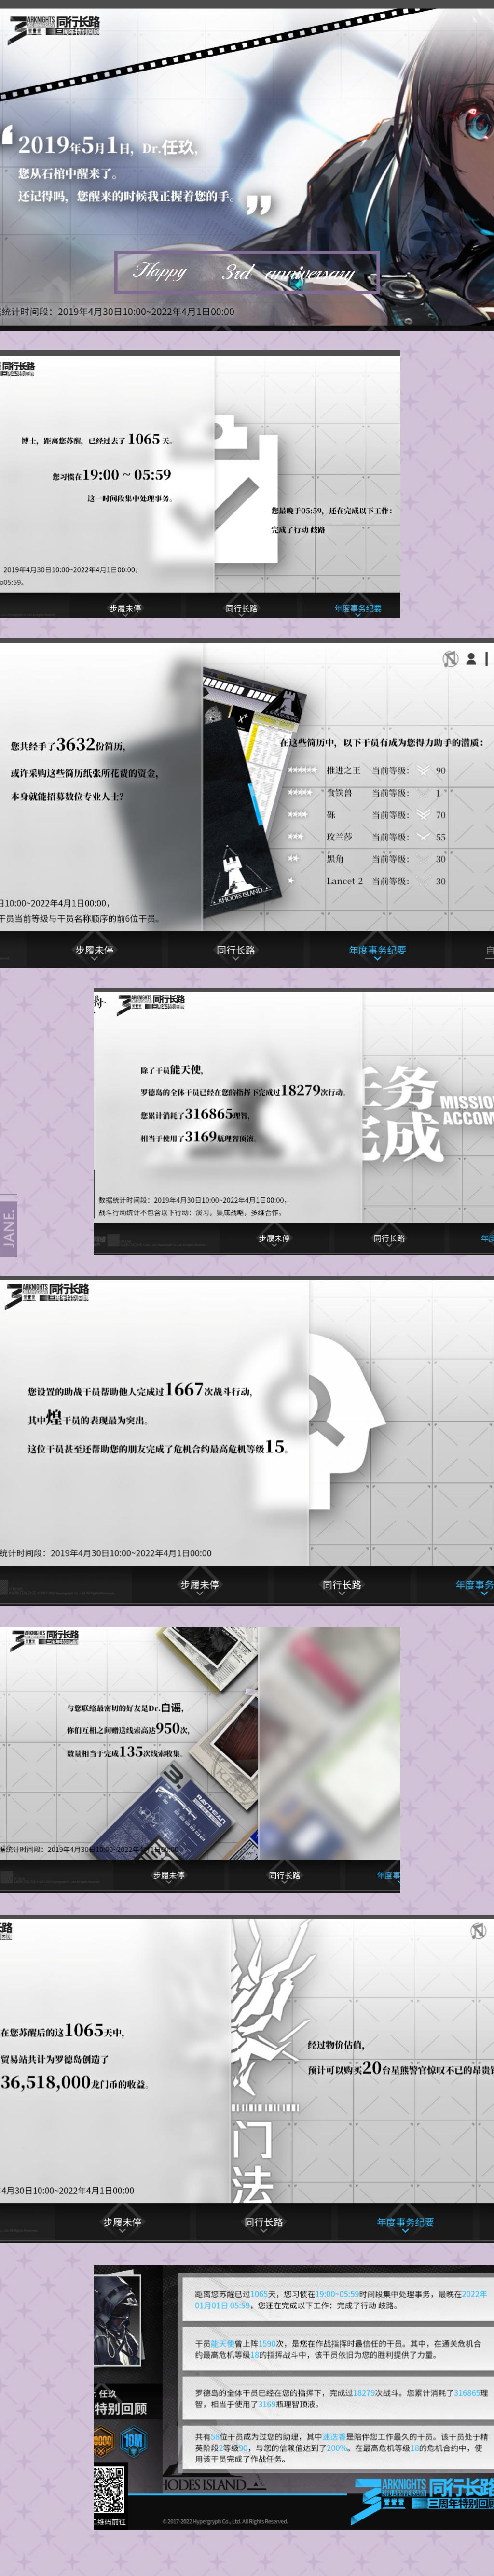494x2576 pixels.
Task: Click the elite chevron icon beside level 70
Action: coord(423,814)
